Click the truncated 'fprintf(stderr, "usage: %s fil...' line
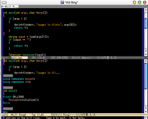Image resolution: width=148 pixels, height=119 pixels. 37,73
